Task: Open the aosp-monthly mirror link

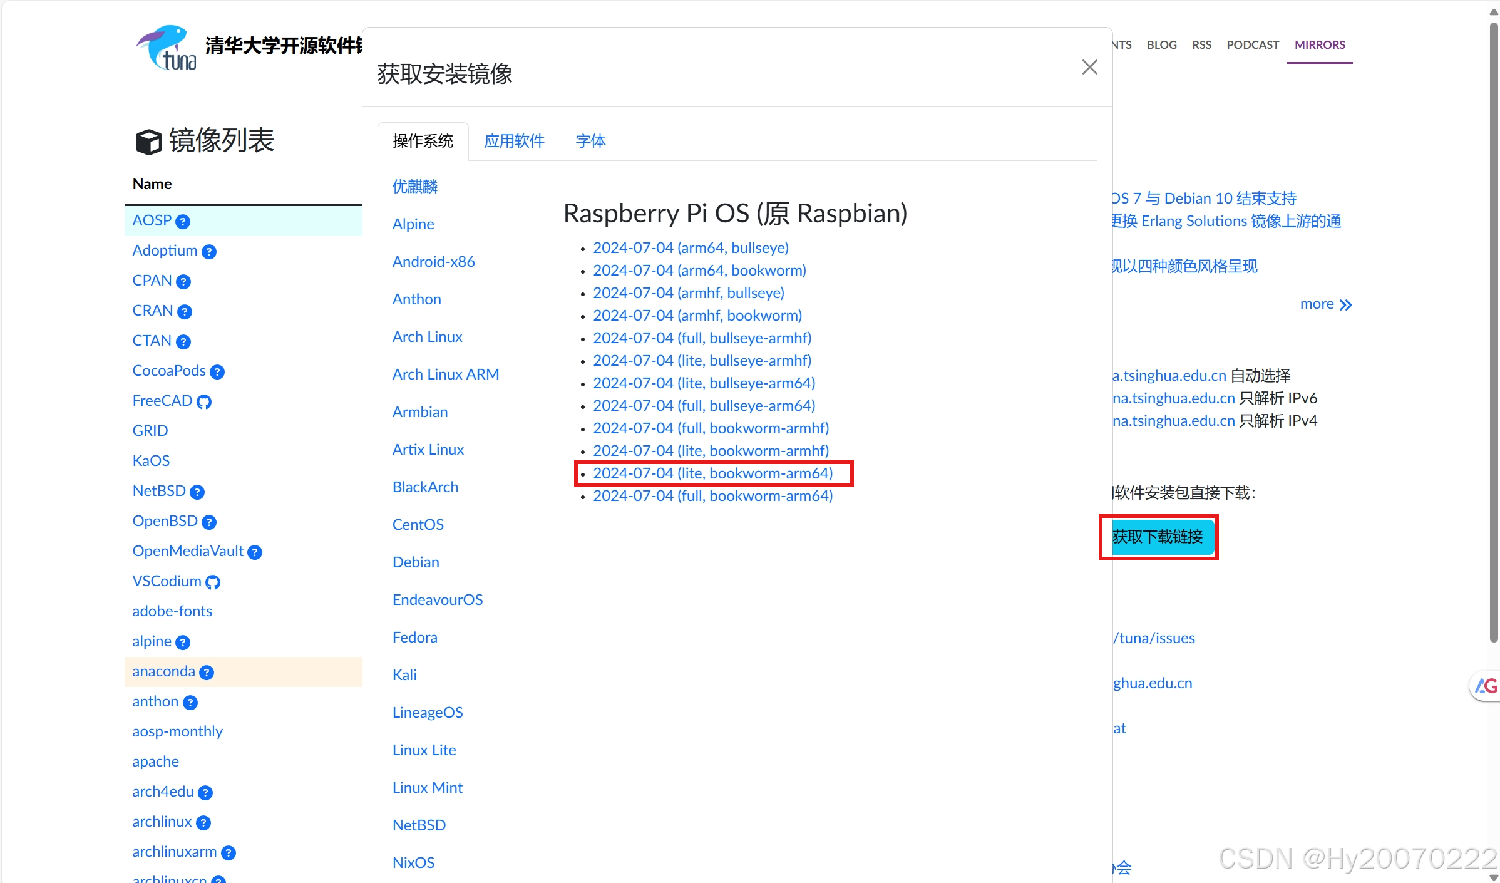Action: coord(177,731)
